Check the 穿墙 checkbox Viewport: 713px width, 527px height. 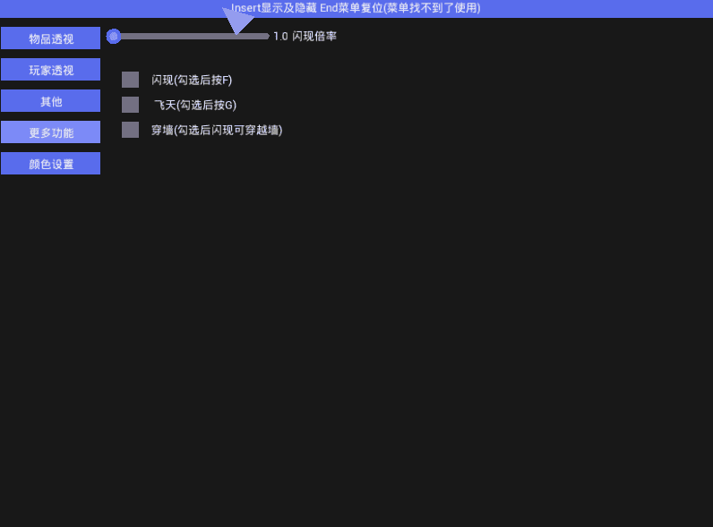(x=130, y=130)
